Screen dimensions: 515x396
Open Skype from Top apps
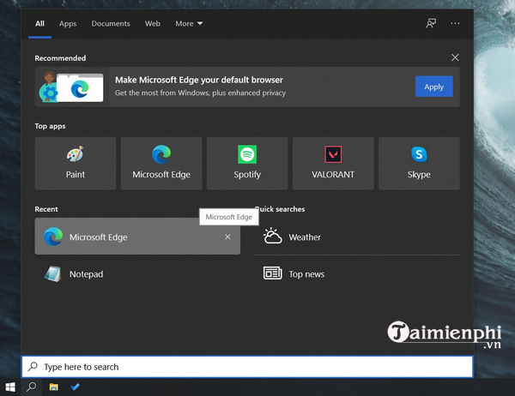click(x=419, y=163)
